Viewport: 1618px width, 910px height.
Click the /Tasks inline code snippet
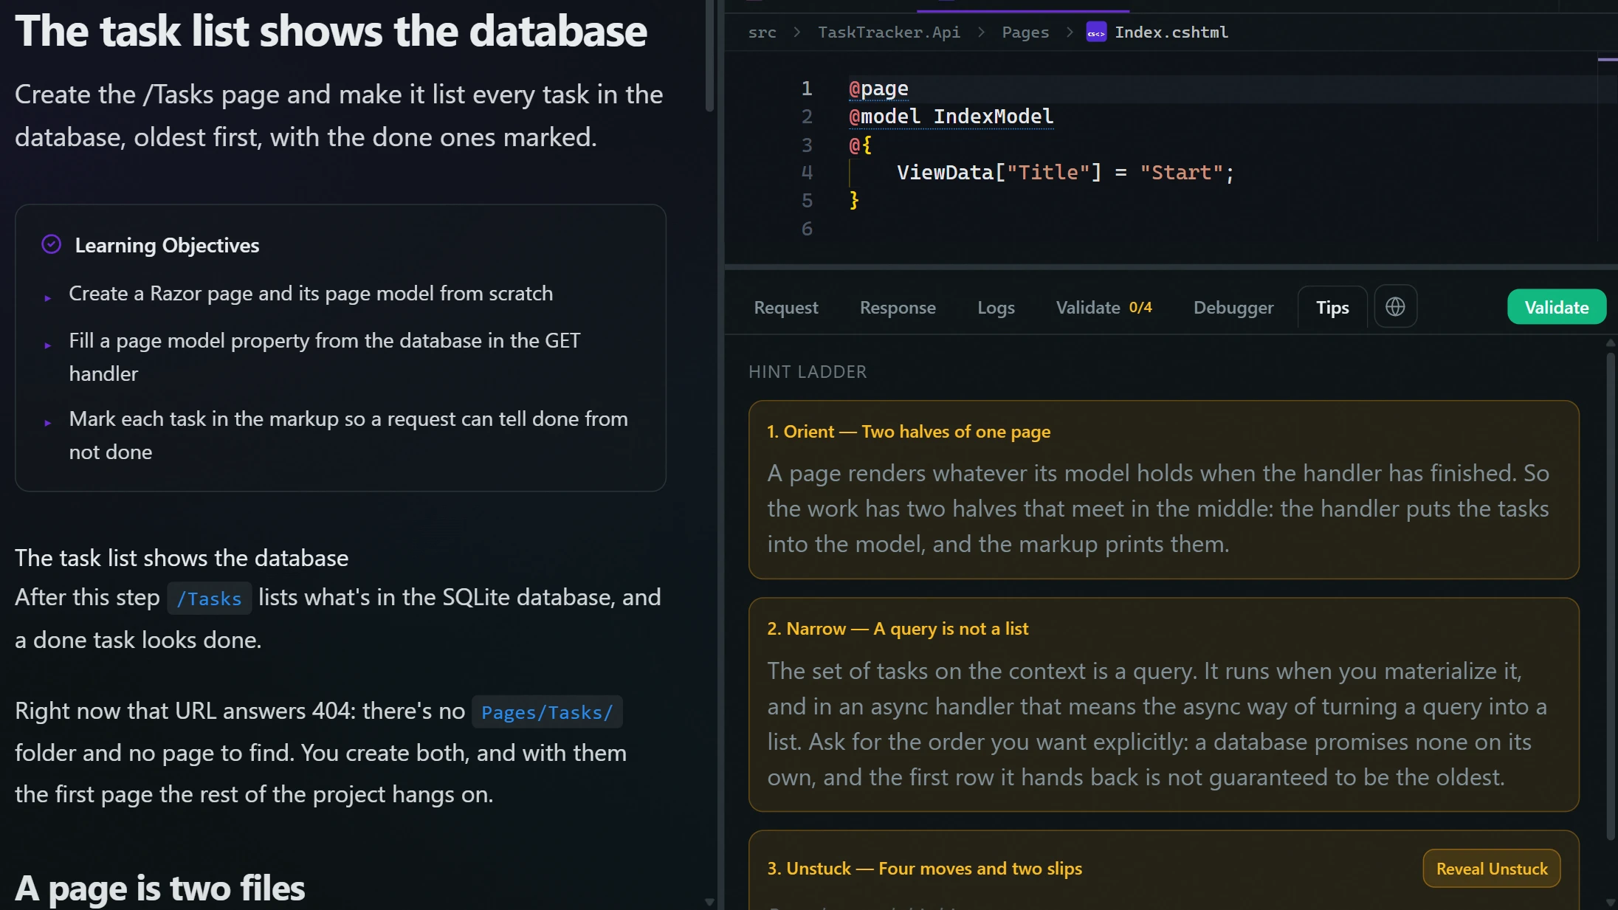(x=210, y=599)
